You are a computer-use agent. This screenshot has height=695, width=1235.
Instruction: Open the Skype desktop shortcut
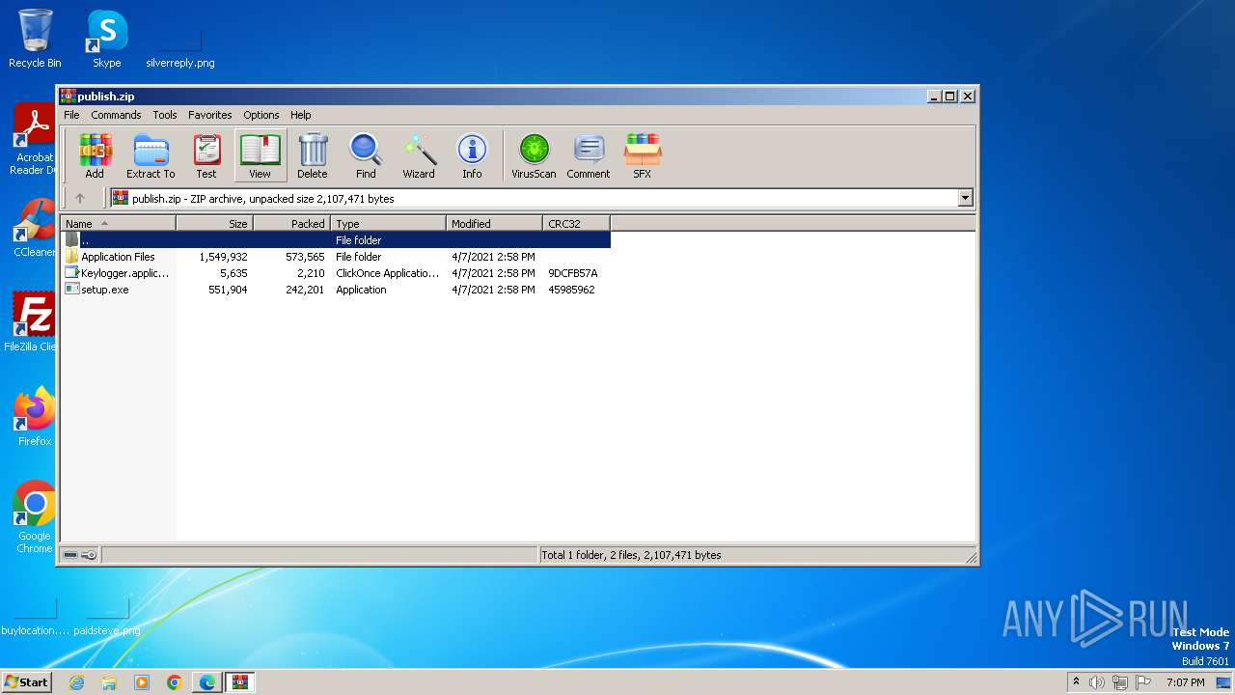[x=106, y=39]
